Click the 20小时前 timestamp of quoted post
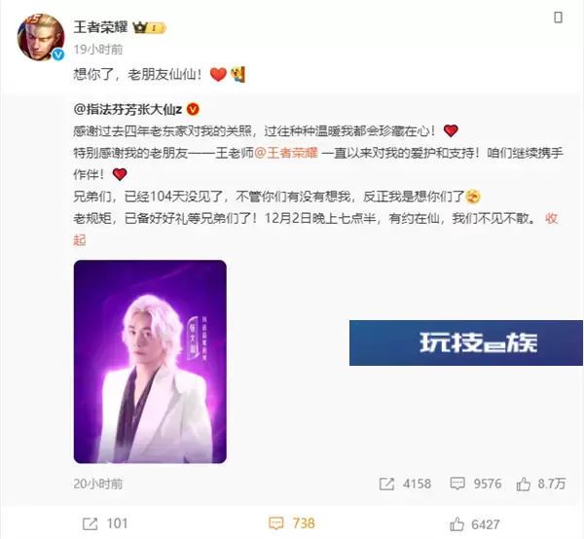This screenshot has height=539, width=584. pos(98,484)
